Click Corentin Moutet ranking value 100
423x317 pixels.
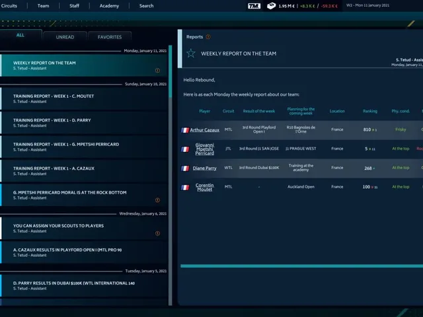point(366,187)
